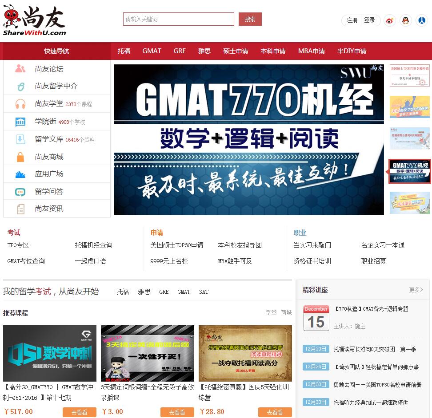
Task: Open 9999元上名校 link
Action: coord(169,261)
